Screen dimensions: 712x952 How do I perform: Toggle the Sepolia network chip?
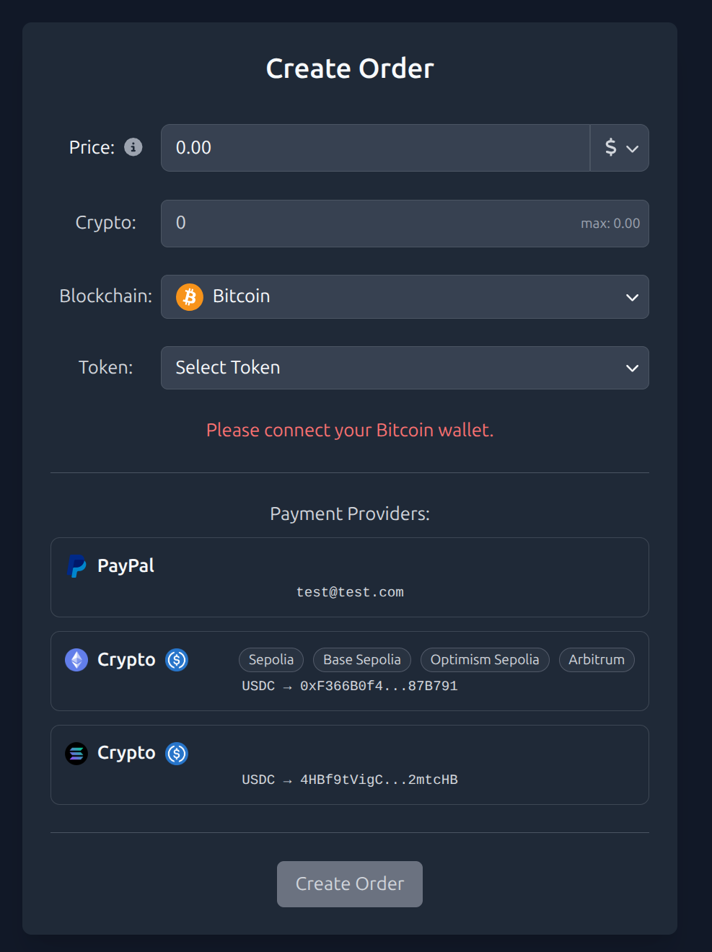coord(271,659)
